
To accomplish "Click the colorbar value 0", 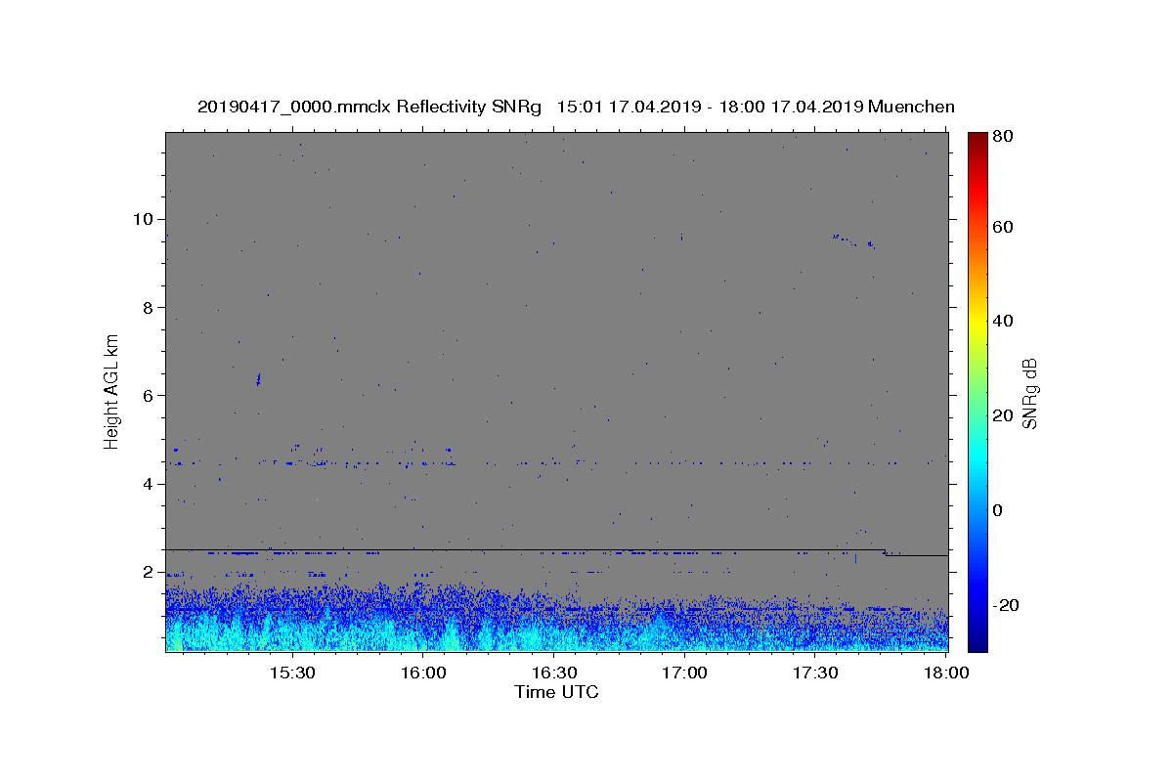I will 997,510.
